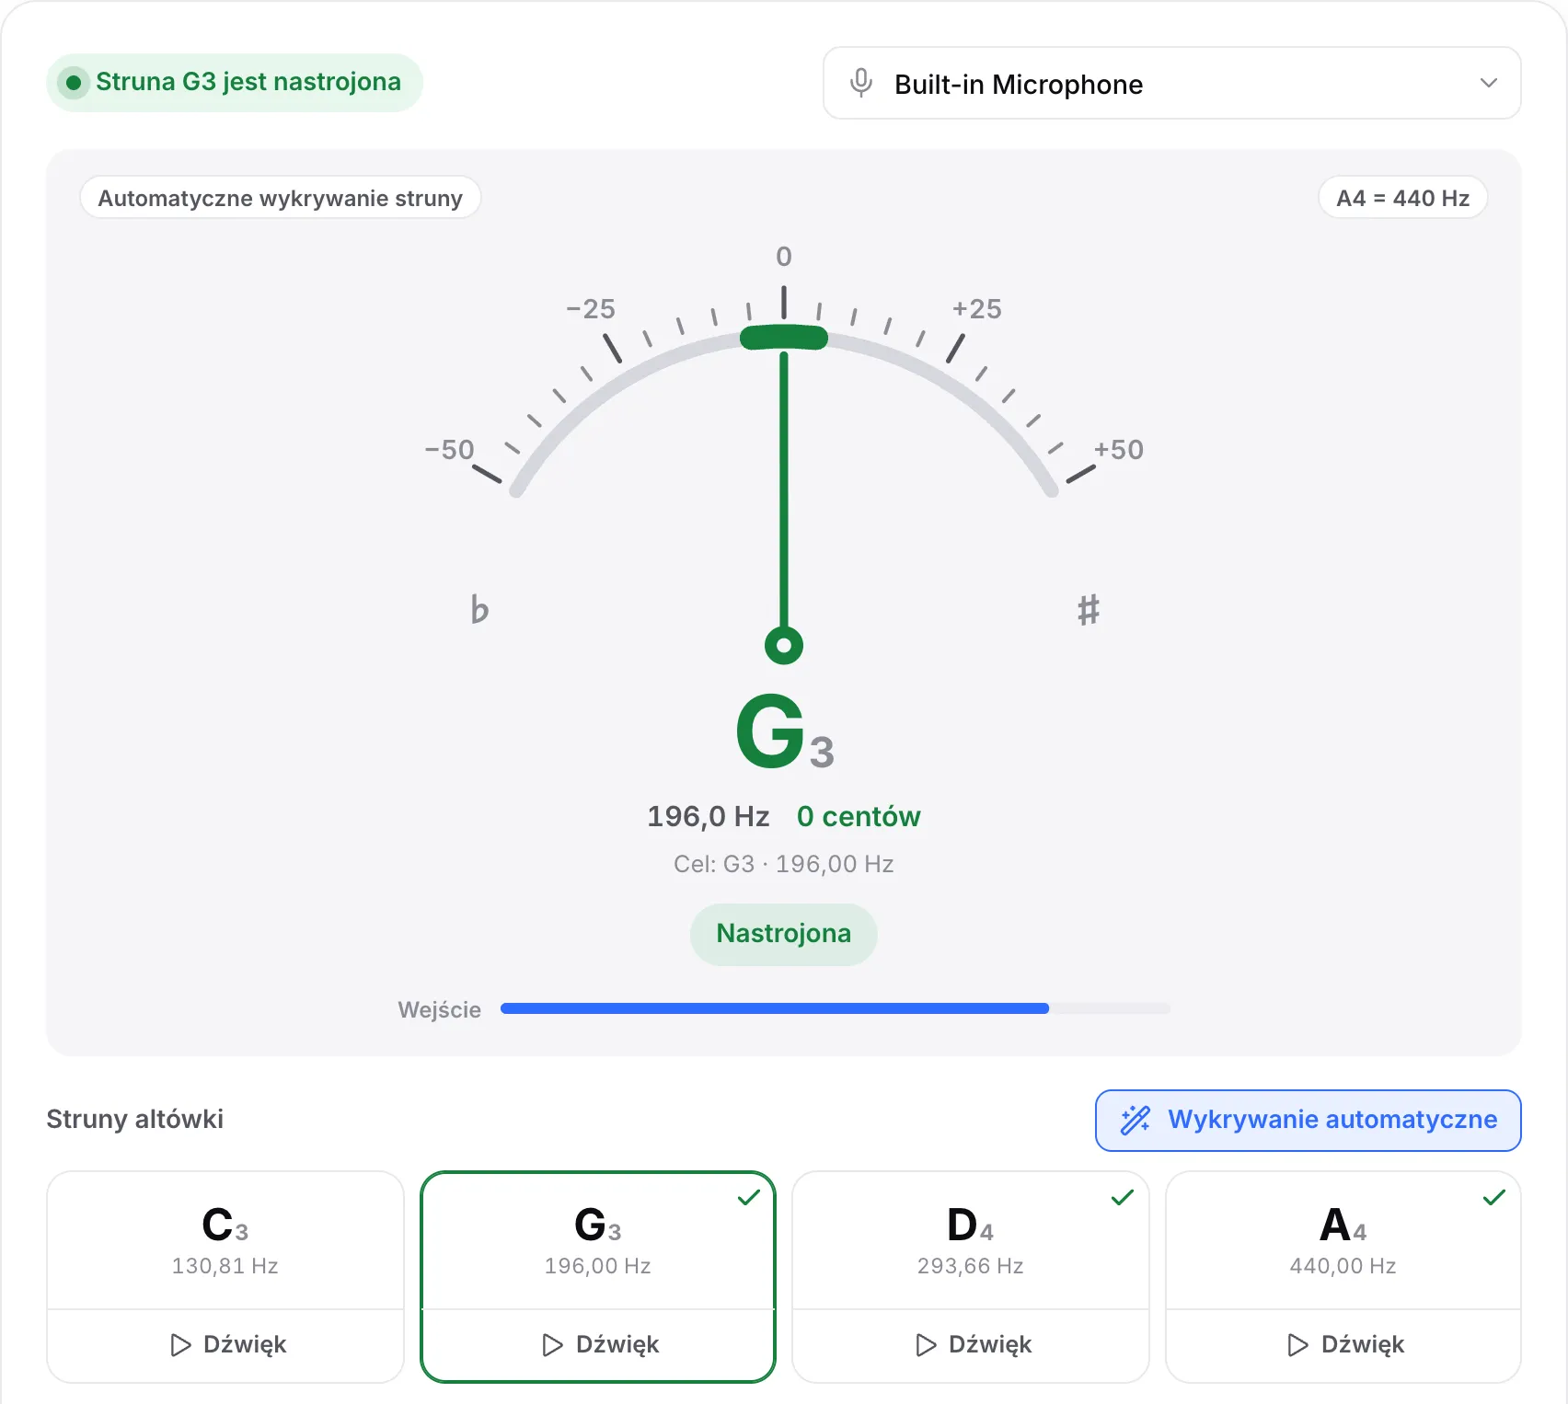Click the 'A4 = 440 Hz' reference pitch pill
1568x1404 pixels.
1402,198
